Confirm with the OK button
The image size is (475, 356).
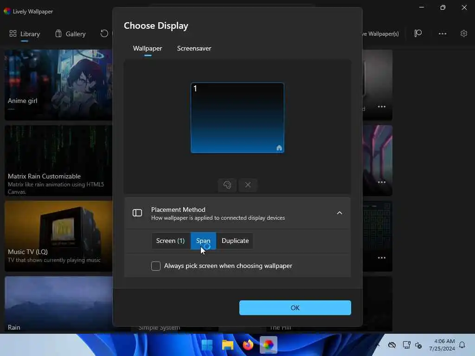(295, 308)
